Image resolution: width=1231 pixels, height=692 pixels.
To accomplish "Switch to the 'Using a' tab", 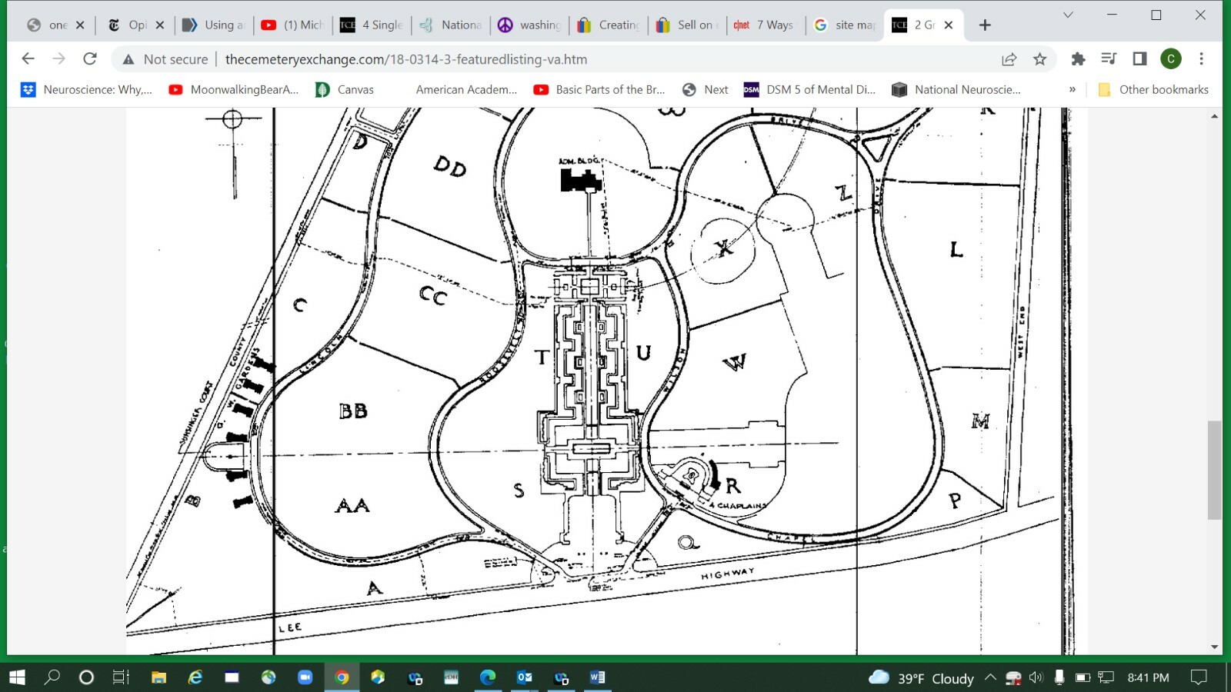I will [x=214, y=25].
